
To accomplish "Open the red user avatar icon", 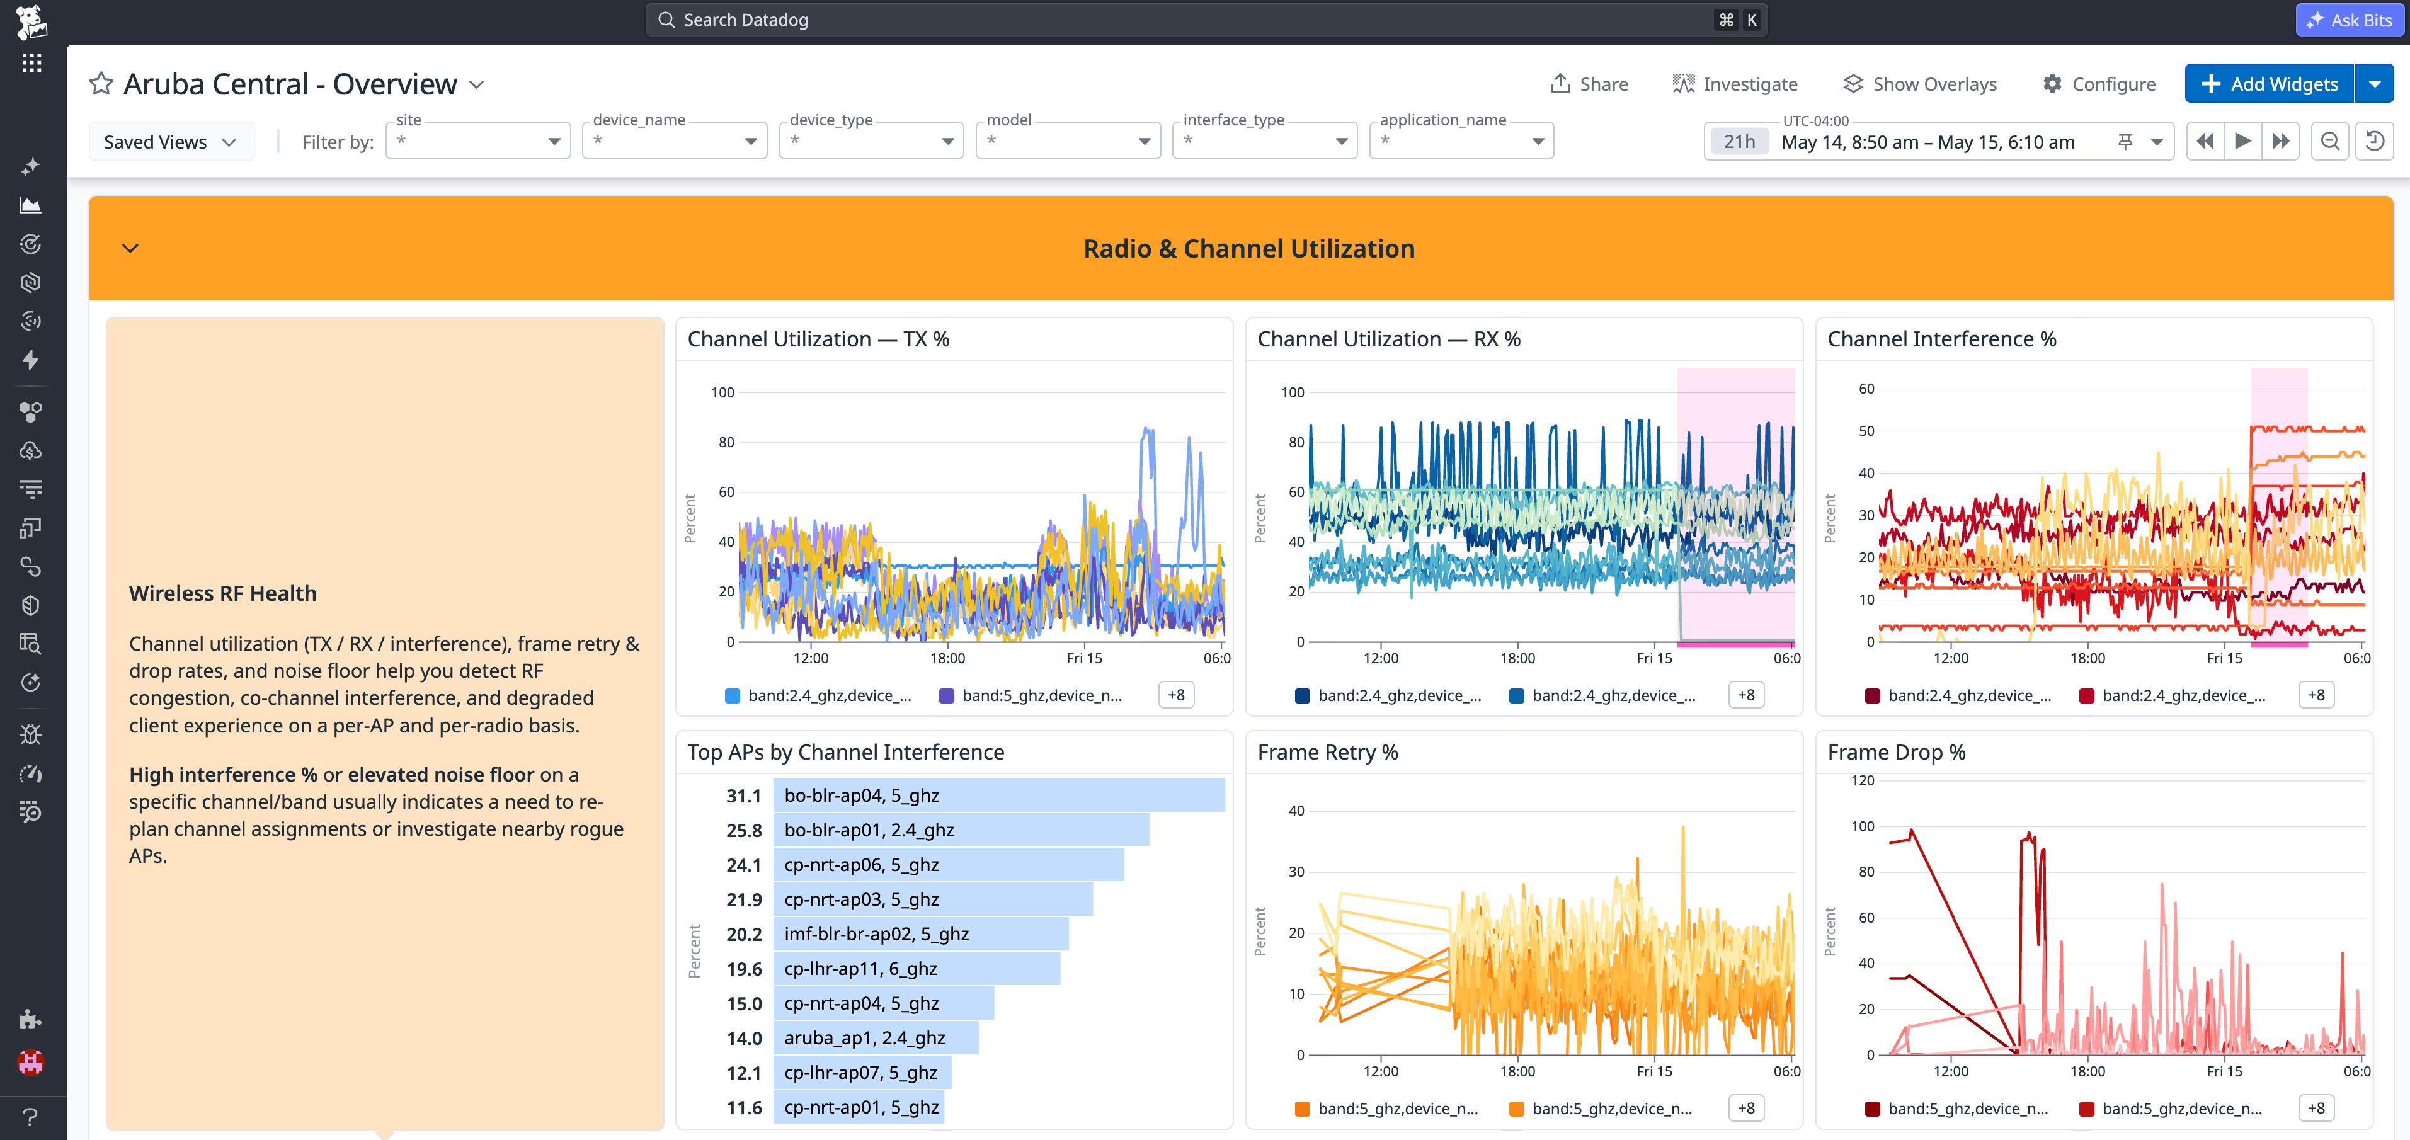I will coord(31,1063).
